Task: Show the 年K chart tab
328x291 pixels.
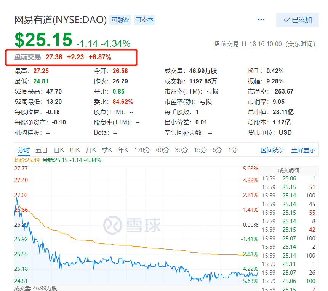Action: tap(123, 150)
